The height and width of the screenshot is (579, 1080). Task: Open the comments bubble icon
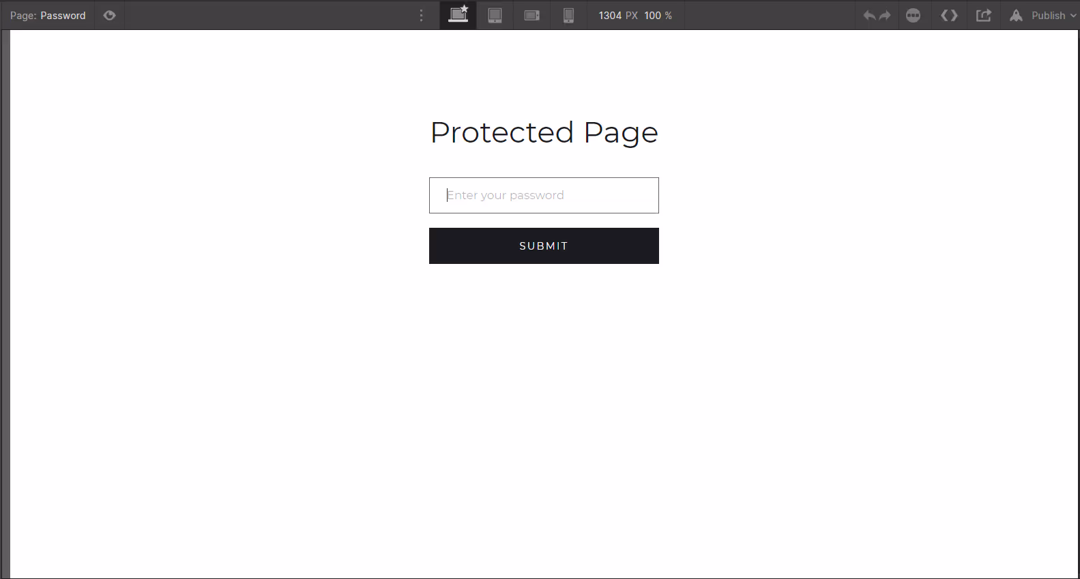coord(914,16)
